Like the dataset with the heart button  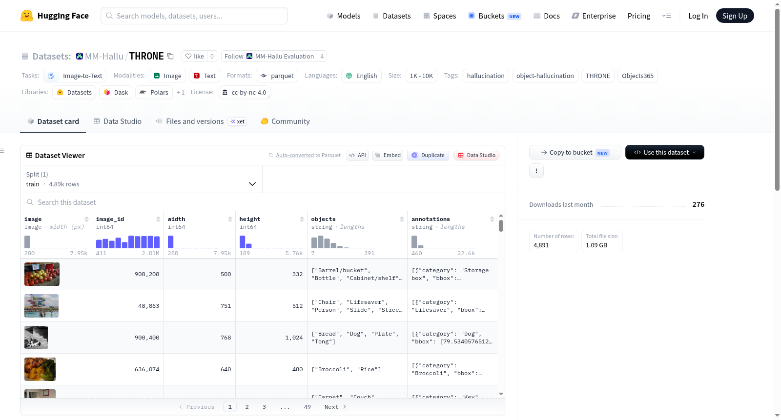(194, 56)
